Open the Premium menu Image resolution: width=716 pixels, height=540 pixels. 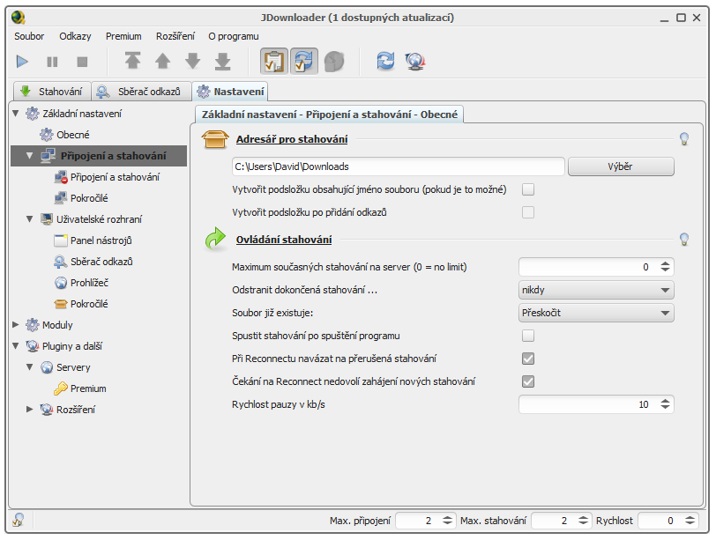[x=123, y=36]
